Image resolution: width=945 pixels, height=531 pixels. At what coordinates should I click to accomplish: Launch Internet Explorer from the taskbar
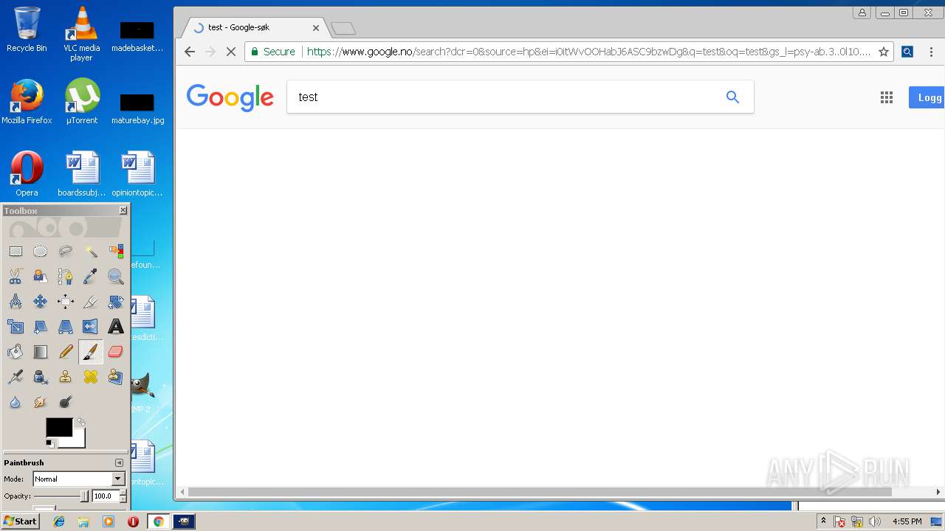59,521
